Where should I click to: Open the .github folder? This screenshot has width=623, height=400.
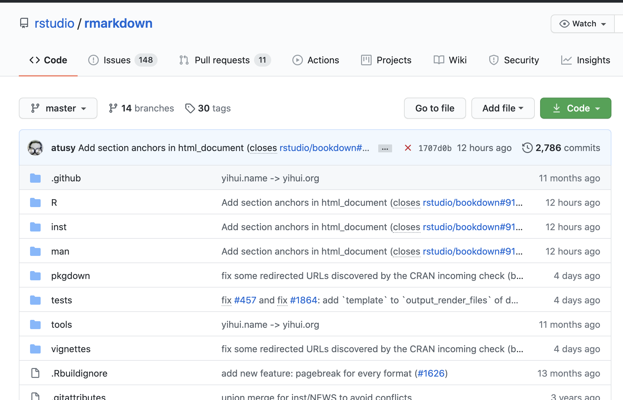[66, 178]
